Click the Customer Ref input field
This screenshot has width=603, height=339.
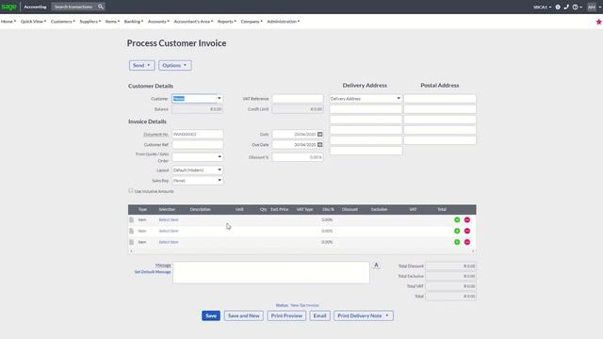tap(197, 144)
